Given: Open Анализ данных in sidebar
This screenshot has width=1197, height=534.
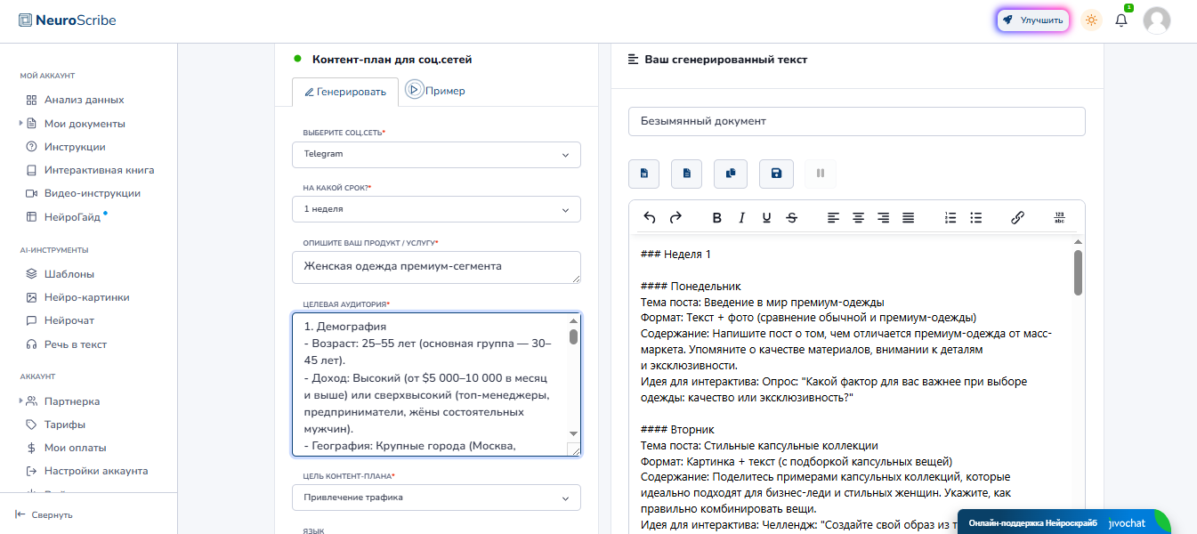Looking at the screenshot, I should [x=84, y=100].
